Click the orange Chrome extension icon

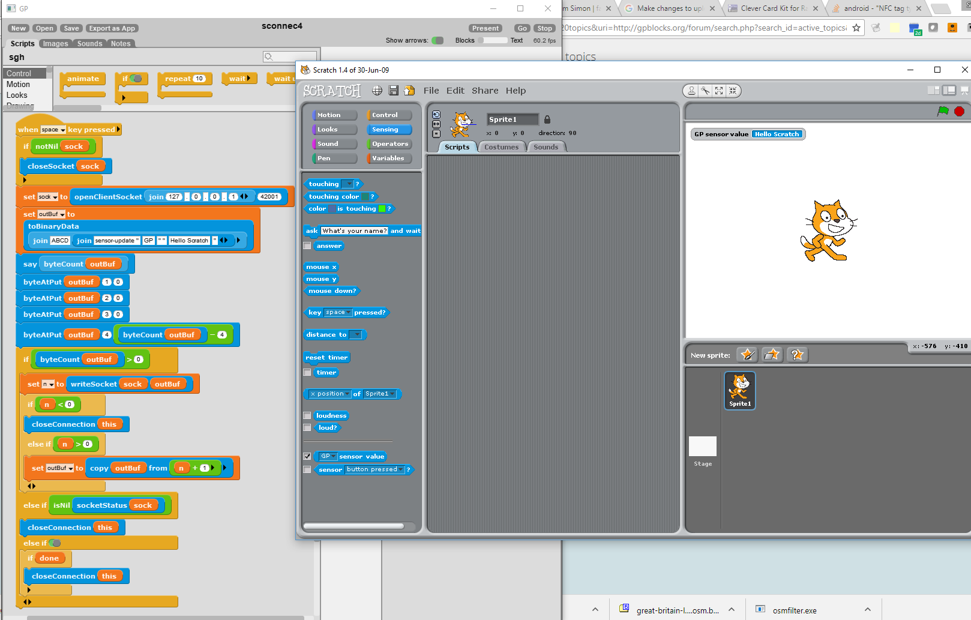tap(952, 28)
